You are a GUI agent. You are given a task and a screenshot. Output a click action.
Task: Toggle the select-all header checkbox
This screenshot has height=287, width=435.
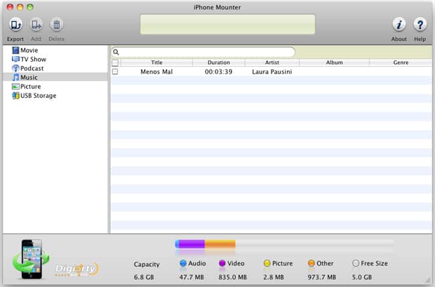pos(115,63)
